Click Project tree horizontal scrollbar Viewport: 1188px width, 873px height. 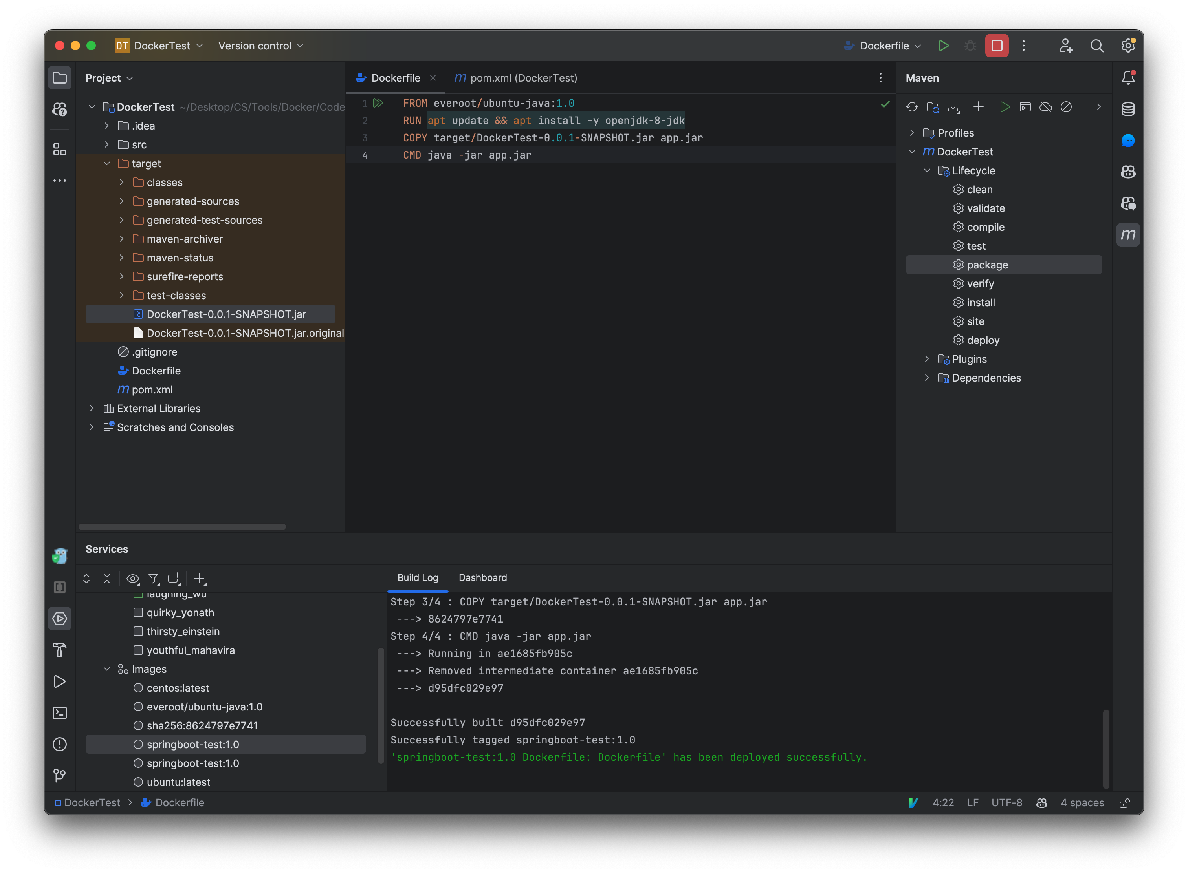pos(182,527)
